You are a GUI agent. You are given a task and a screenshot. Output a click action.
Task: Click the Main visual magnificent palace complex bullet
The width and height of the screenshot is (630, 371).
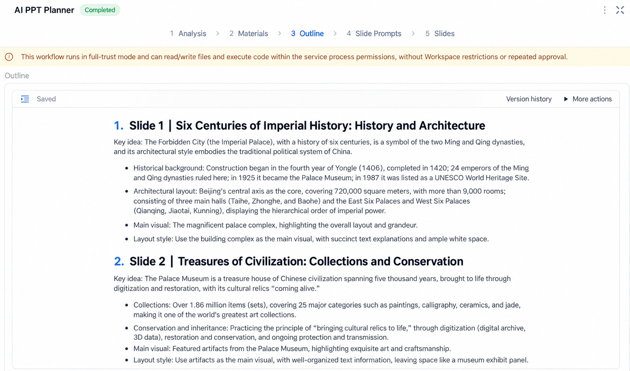coord(276,225)
